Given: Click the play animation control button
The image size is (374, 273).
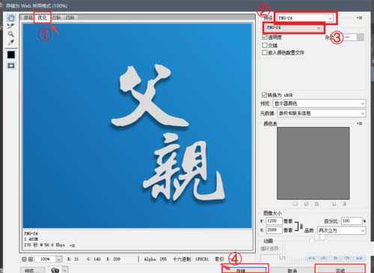Looking at the screenshot, I should point(336,258).
